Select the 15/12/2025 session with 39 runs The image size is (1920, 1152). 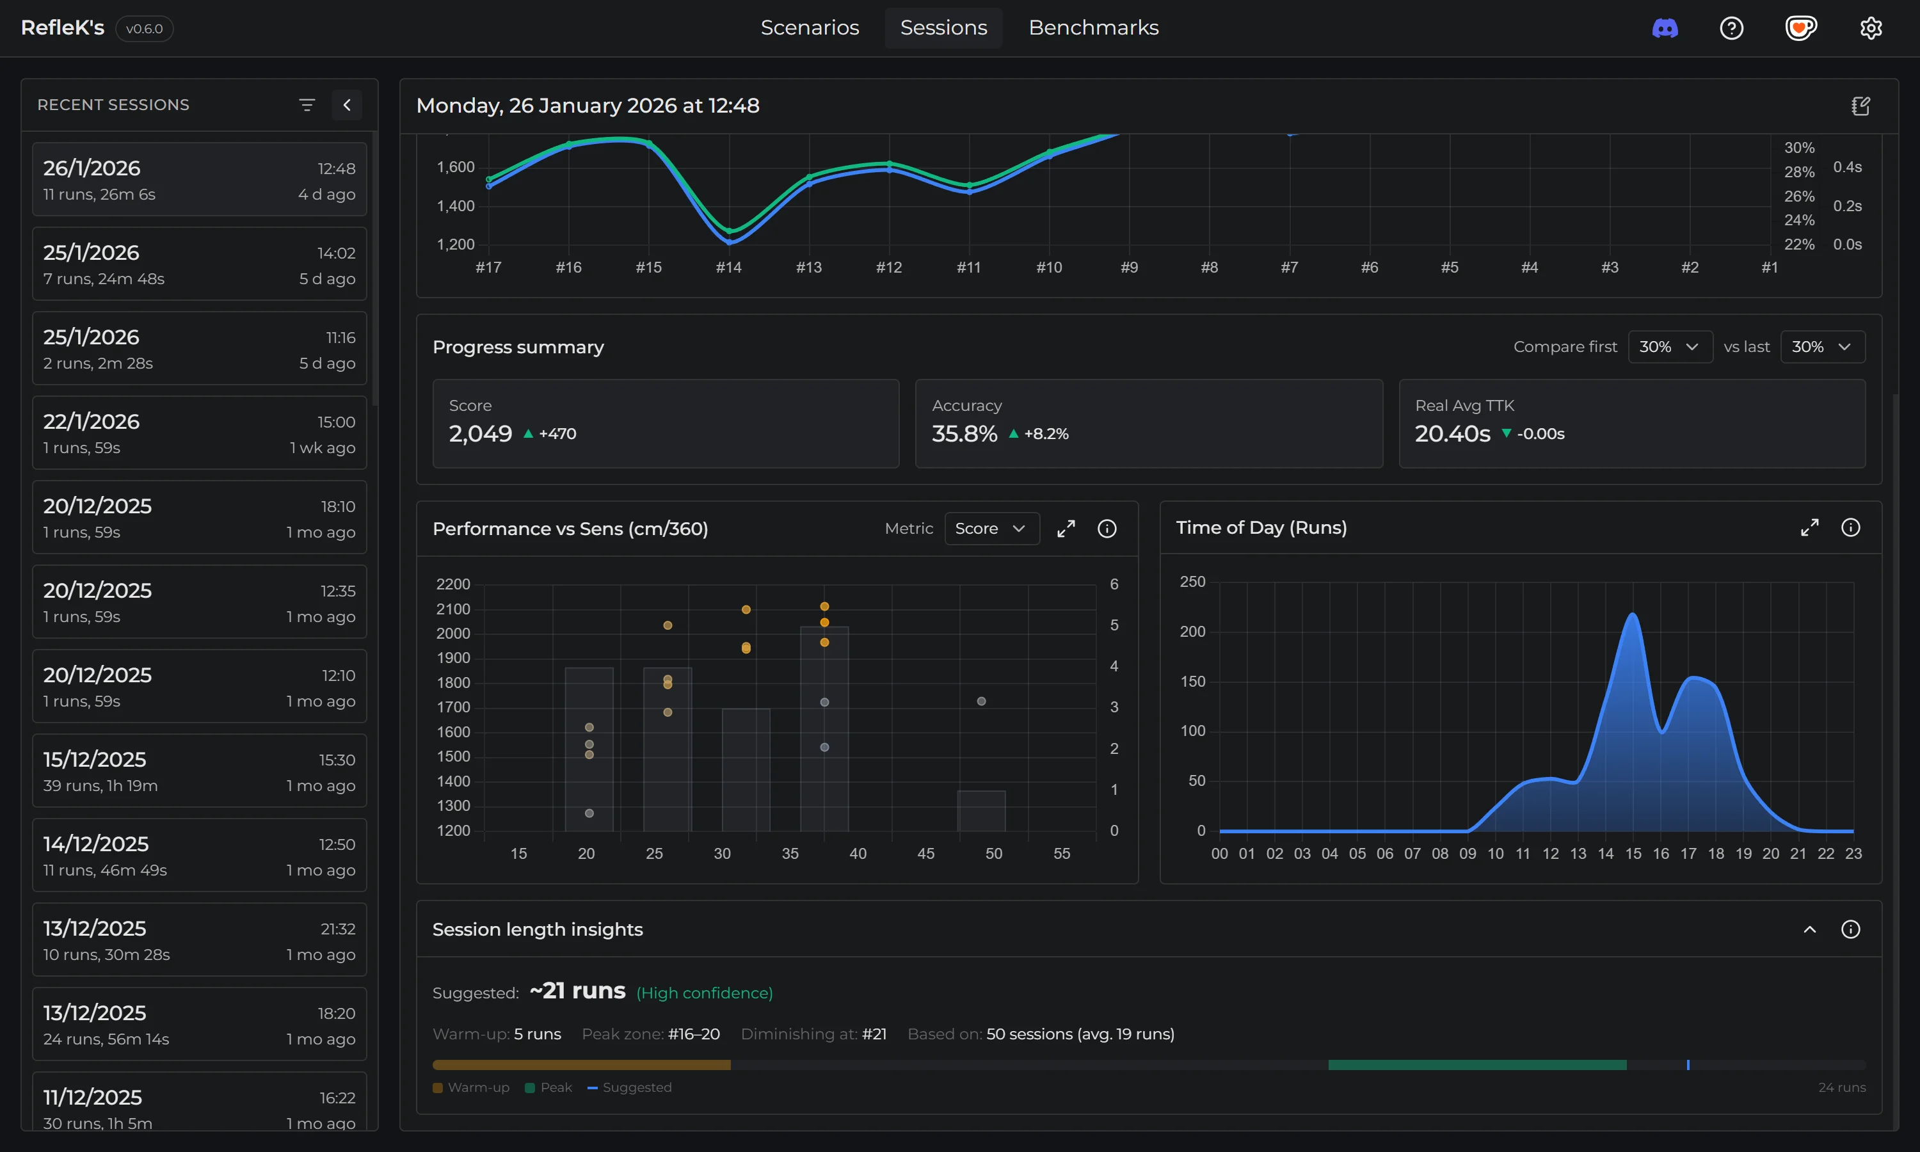[198, 771]
